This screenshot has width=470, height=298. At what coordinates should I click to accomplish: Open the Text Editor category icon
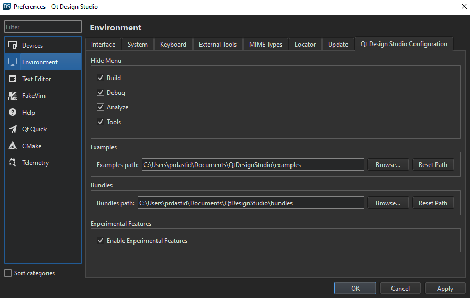click(13, 79)
